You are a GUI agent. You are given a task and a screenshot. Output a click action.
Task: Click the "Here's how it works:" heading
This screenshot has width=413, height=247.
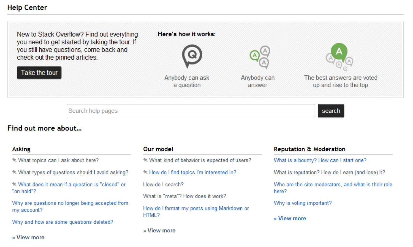pos(187,34)
